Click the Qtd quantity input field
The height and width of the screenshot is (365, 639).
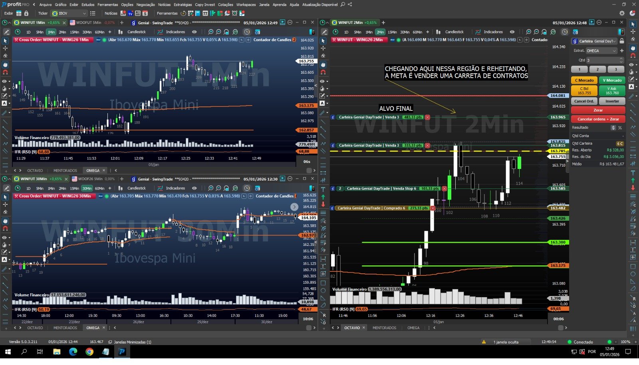click(x=603, y=60)
